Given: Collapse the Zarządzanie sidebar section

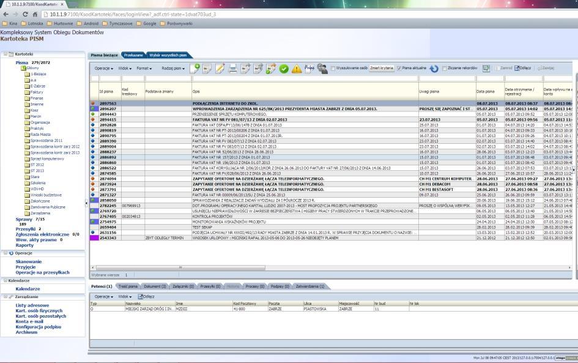Looking at the screenshot, I should click(6, 297).
